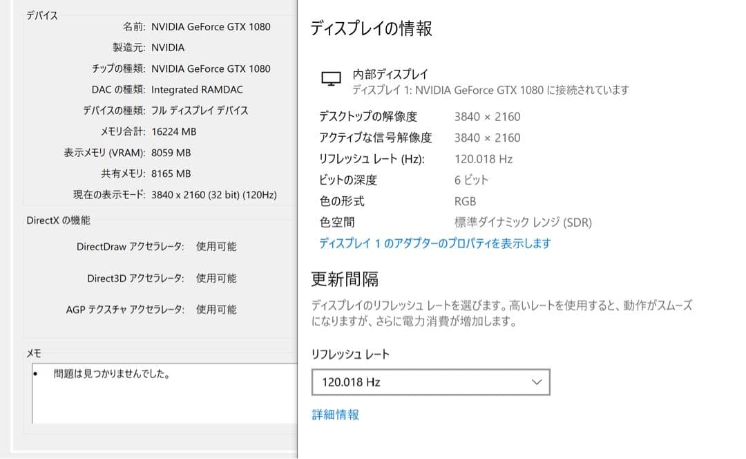Image resolution: width=746 pixels, height=459 pixels.
Task: Click the internal display monitor icon
Action: tap(331, 77)
